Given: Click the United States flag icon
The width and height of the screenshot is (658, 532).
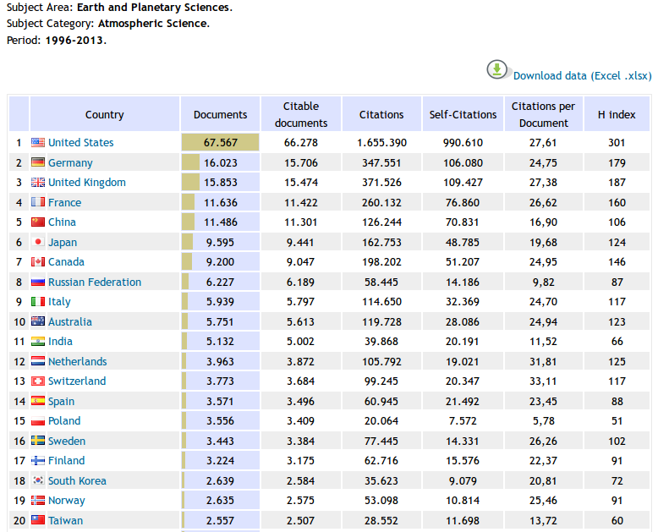Looking at the screenshot, I should click(38, 143).
